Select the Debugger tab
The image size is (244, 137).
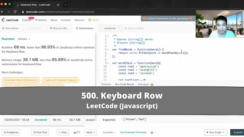[143, 84]
